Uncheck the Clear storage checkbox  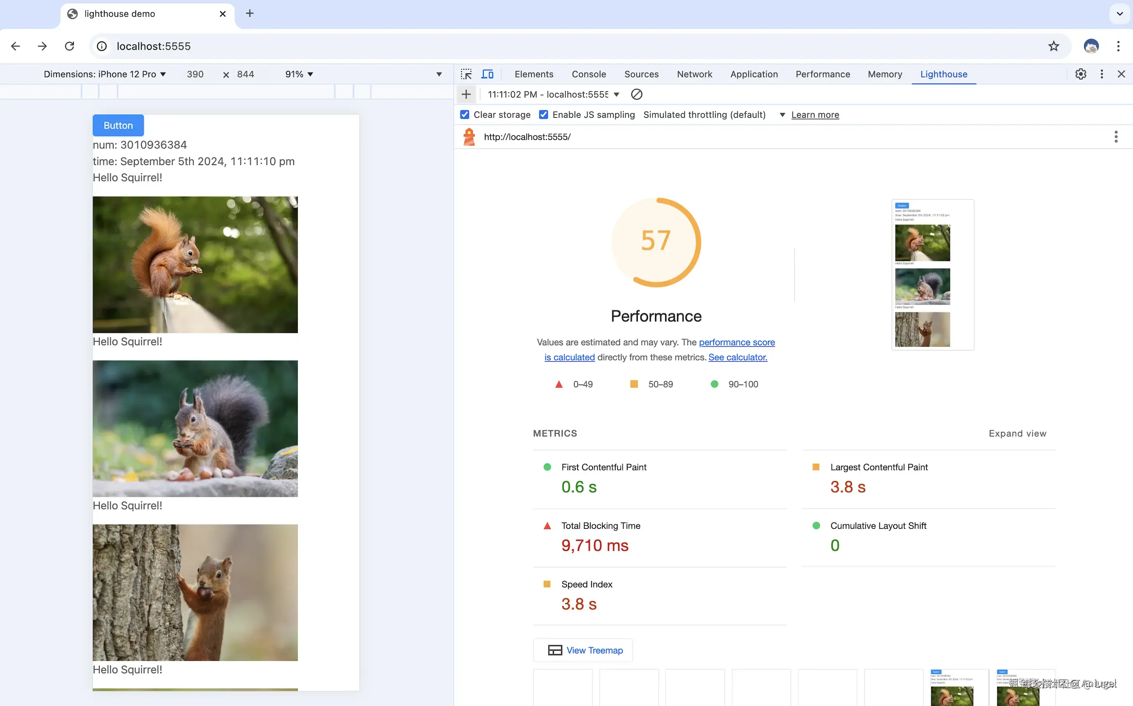tap(465, 115)
